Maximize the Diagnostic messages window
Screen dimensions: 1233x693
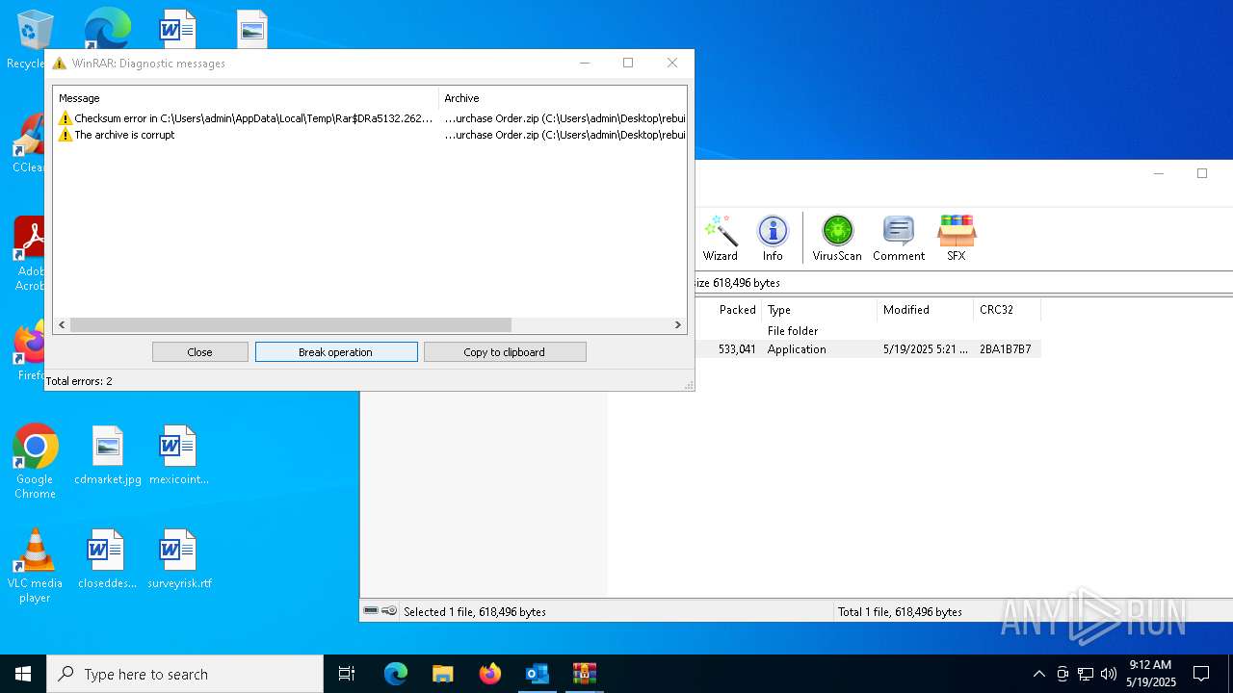pyautogui.click(x=628, y=63)
